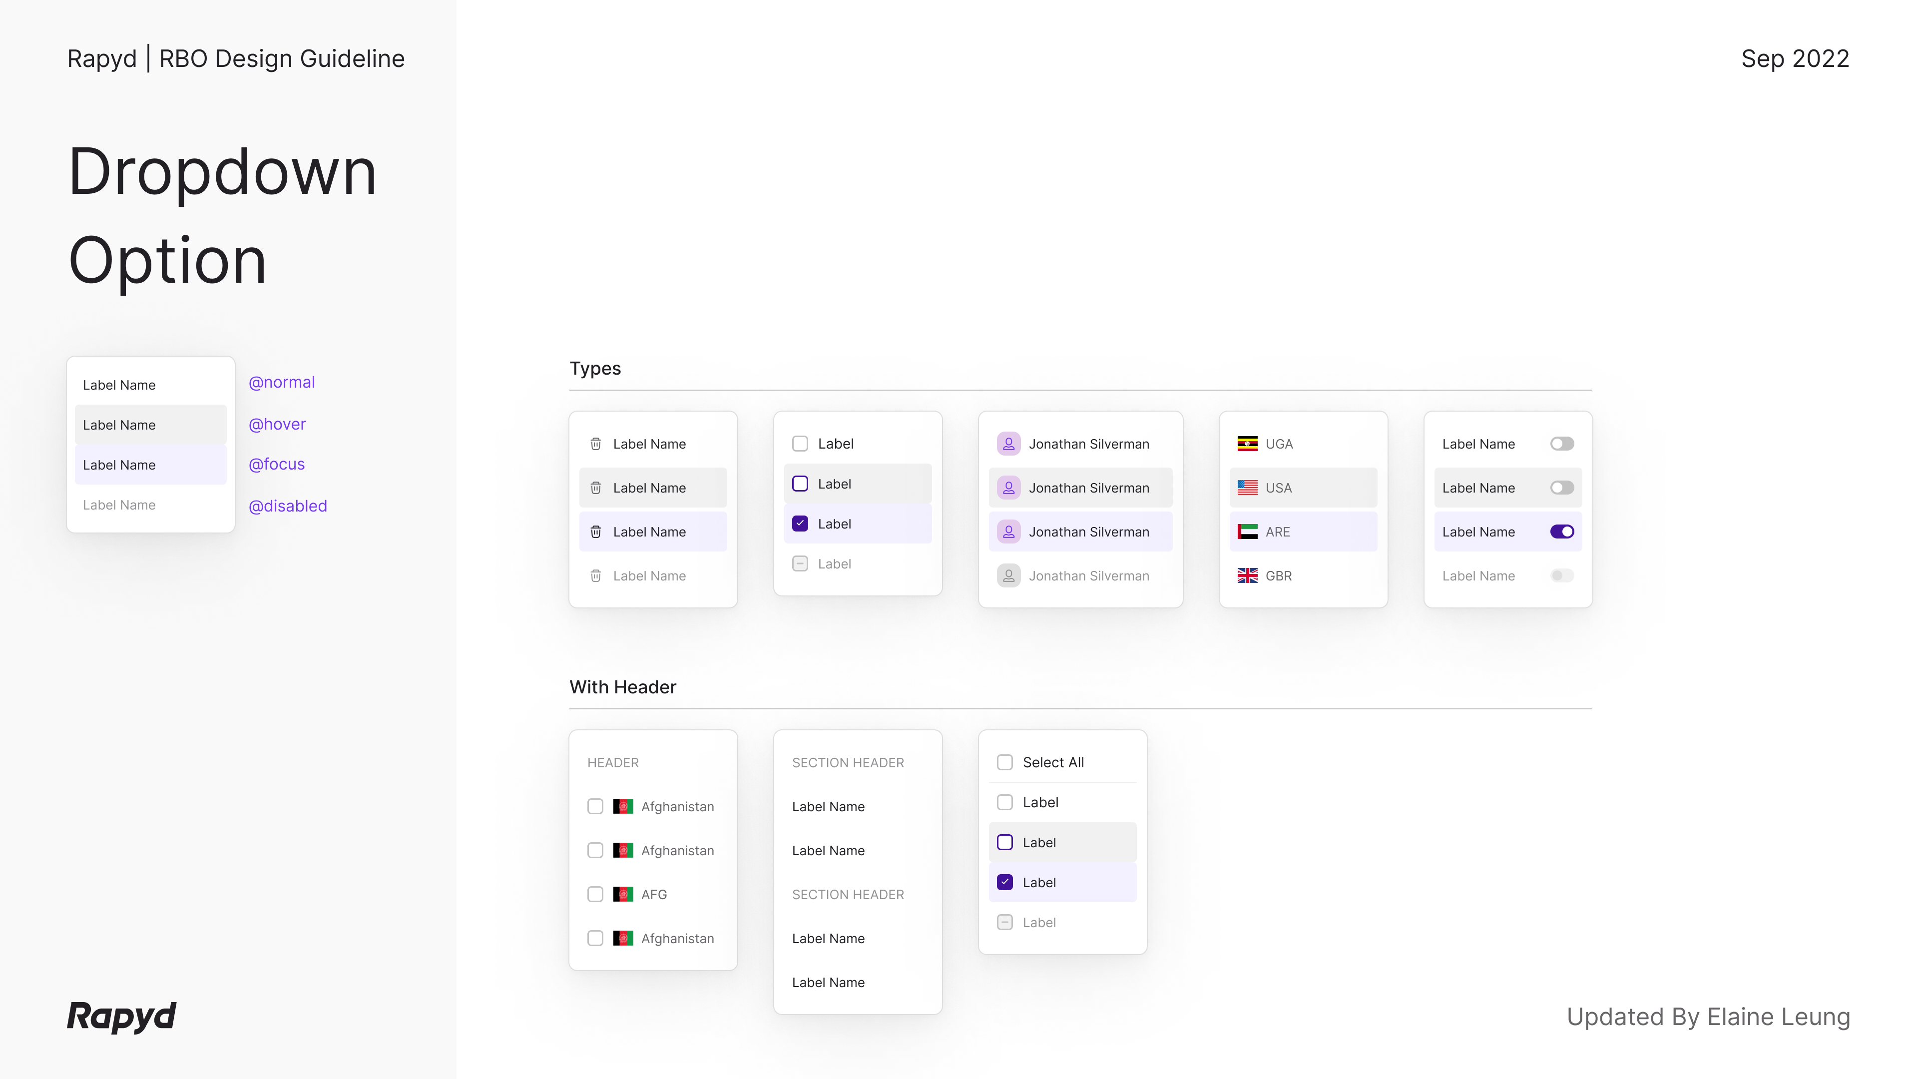Click the @hover state label
Screen dimensions: 1918x1079
click(277, 425)
